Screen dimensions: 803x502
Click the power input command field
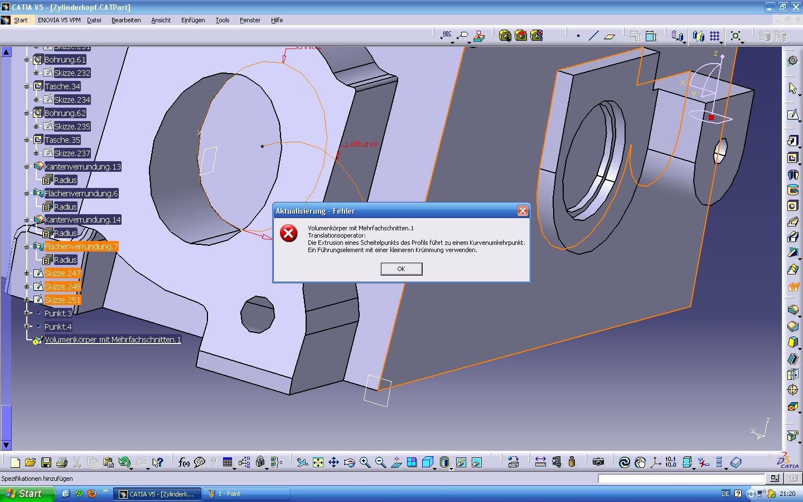pos(681,478)
